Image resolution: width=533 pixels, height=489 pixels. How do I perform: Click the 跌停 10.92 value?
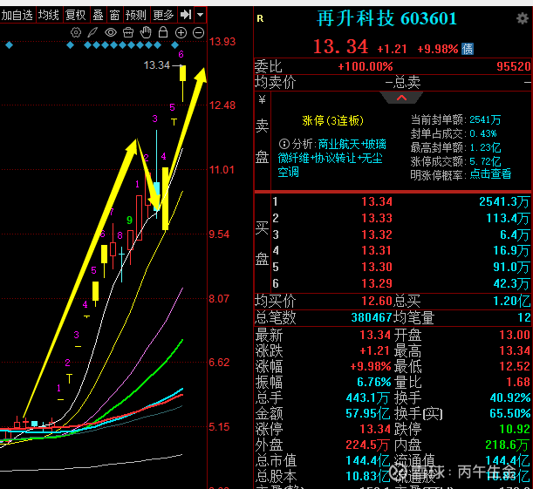click(x=515, y=429)
